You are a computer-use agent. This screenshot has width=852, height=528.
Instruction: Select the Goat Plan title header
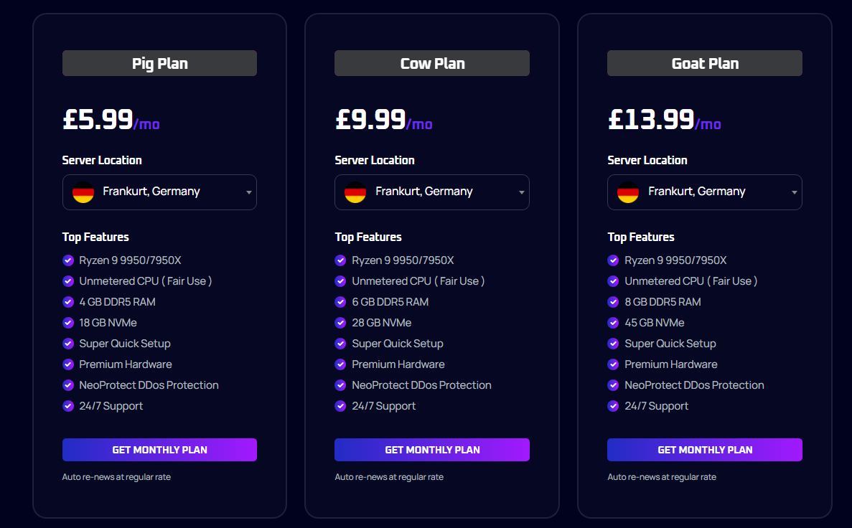pos(704,63)
